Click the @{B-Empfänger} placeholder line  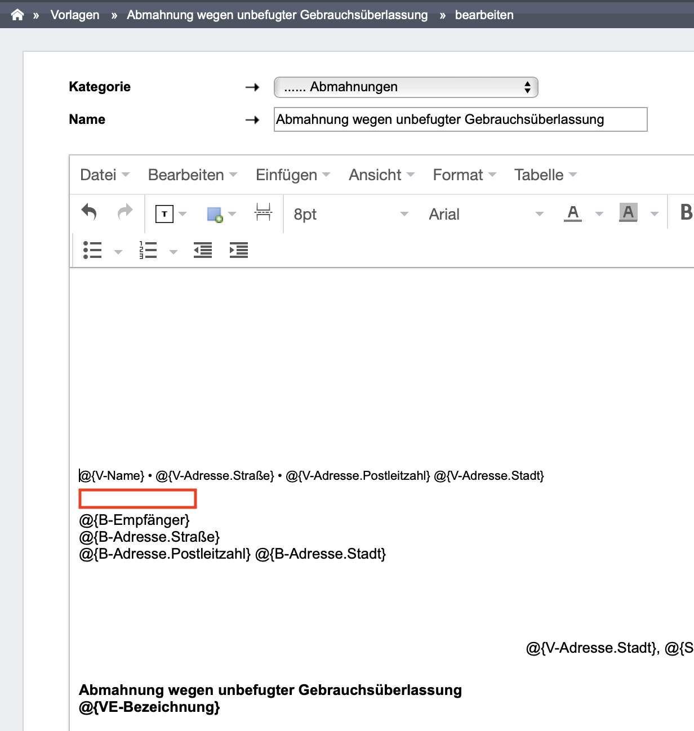click(x=135, y=520)
